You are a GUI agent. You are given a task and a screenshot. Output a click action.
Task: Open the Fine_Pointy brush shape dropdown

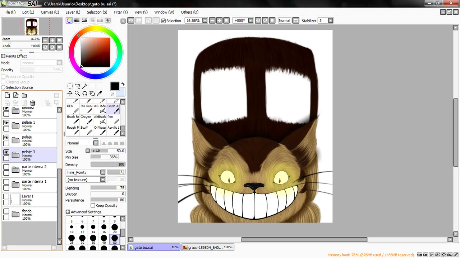tap(103, 172)
